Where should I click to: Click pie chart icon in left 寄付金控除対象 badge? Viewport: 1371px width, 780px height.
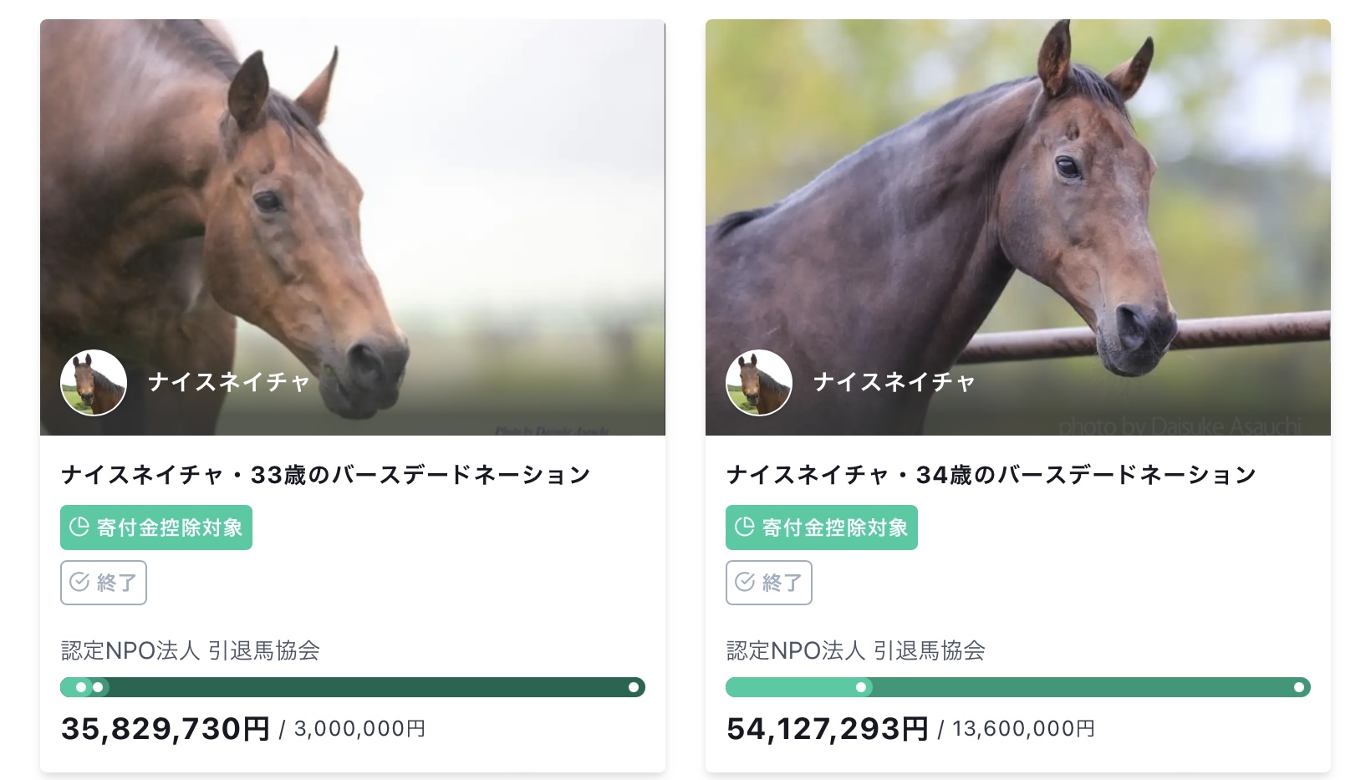coord(79,527)
